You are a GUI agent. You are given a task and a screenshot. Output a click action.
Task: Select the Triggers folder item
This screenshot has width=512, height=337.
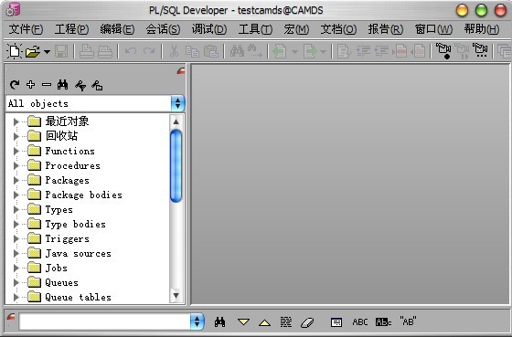[x=67, y=238]
